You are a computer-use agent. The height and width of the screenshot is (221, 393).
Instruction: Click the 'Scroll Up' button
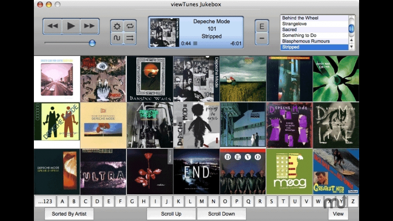(x=171, y=214)
